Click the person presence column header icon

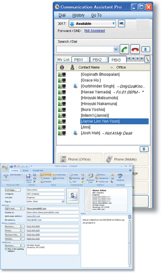pos(72,68)
